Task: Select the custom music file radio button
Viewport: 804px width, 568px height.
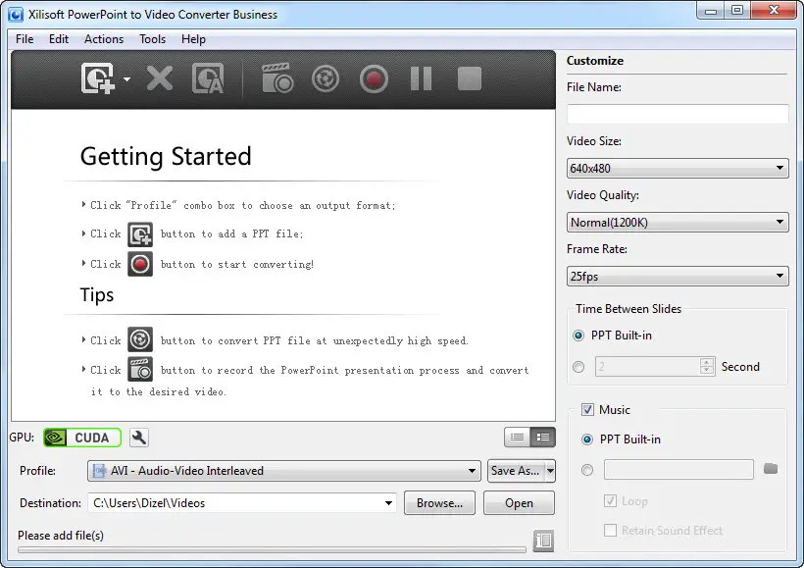Action: coord(587,470)
